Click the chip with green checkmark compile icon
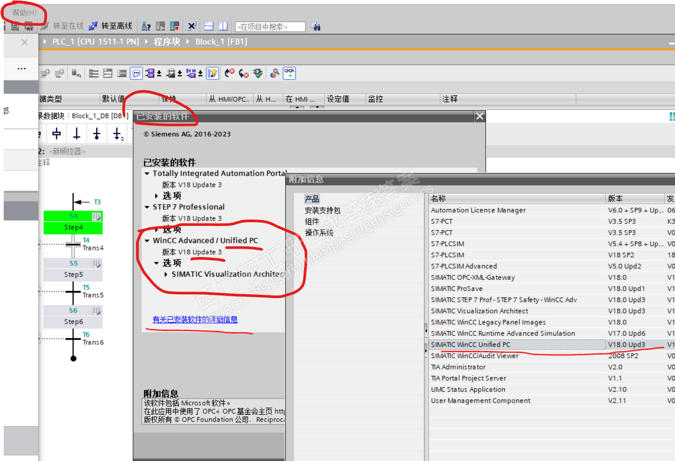Viewport: 675px width, 461px height. (258, 73)
